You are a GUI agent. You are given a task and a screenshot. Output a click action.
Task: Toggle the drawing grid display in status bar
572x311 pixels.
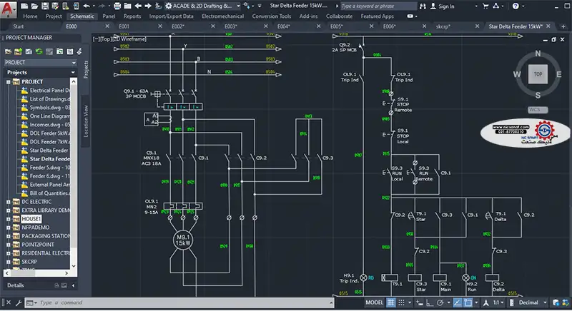click(390, 302)
